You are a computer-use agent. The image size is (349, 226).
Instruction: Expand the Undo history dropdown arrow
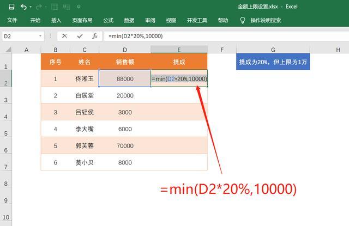[32, 8]
